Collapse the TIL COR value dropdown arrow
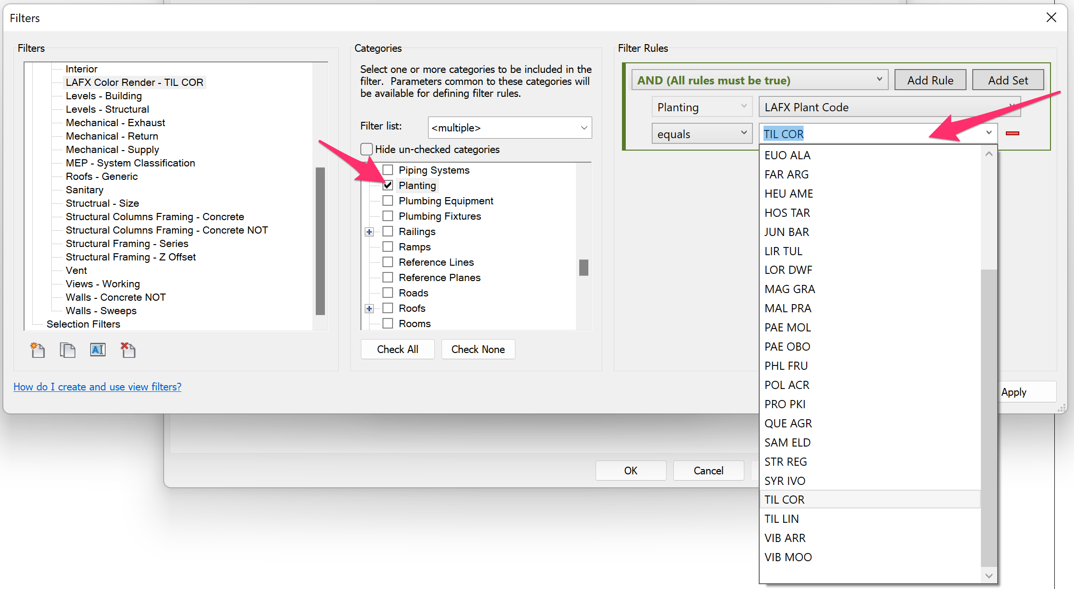 [989, 133]
